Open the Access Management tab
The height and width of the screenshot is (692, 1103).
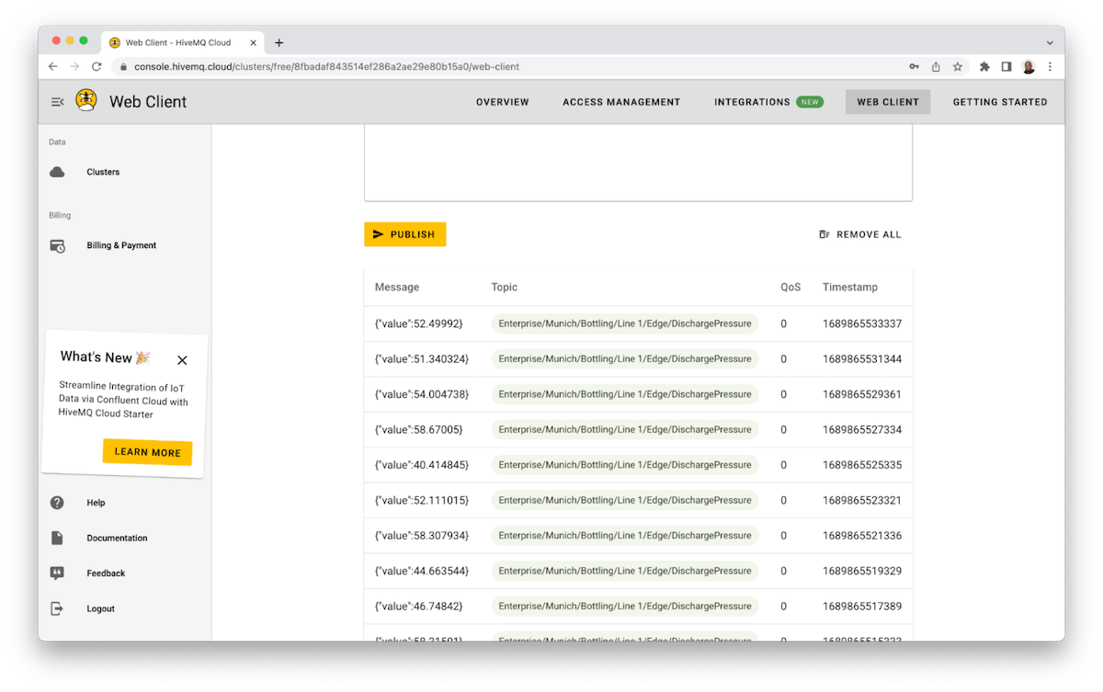(621, 102)
